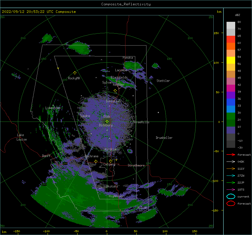
Task: Click the yellow diamond marker near RockyMH
Action: click(75, 73)
